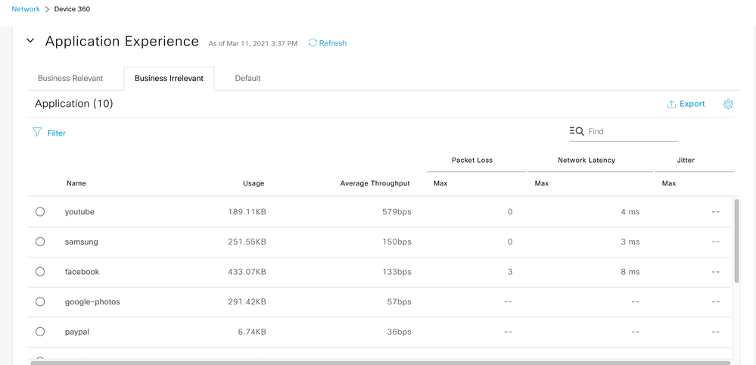
Task: Click the Refresh icon beside the timestamp
Action: pos(313,43)
